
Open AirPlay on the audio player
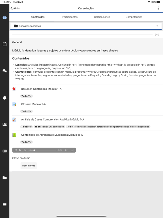coord(72,150)
